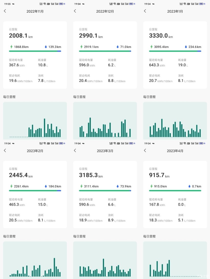Select the 2023年3月 page title

click(105, 151)
